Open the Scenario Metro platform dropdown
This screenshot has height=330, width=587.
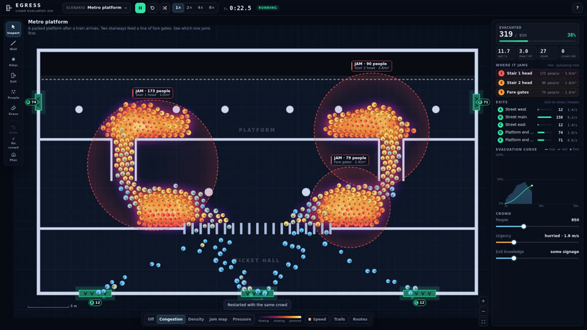click(x=97, y=7)
